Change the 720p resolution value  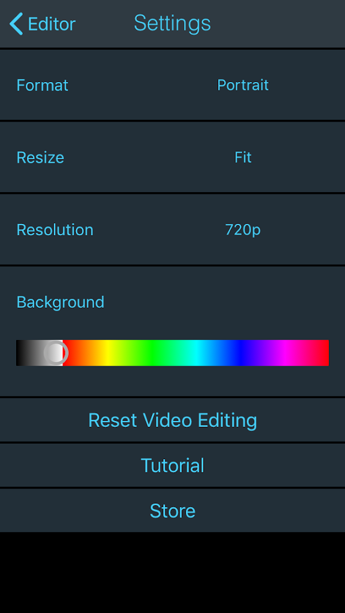(243, 230)
